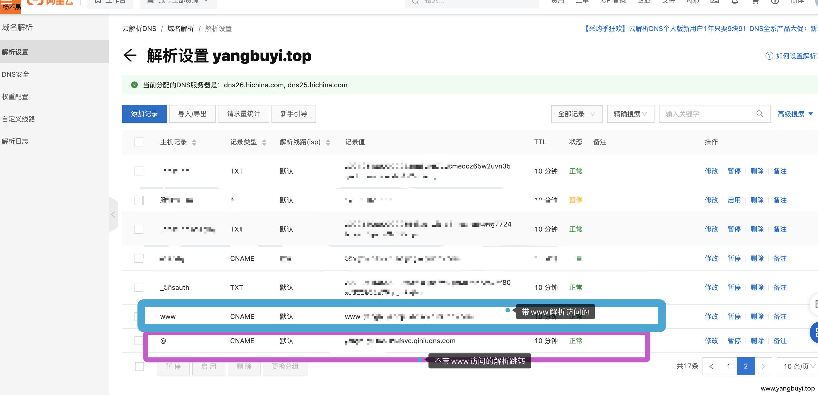This screenshot has width=818, height=395.
Task: Go to previous page with the left arrow
Action: pos(711,366)
